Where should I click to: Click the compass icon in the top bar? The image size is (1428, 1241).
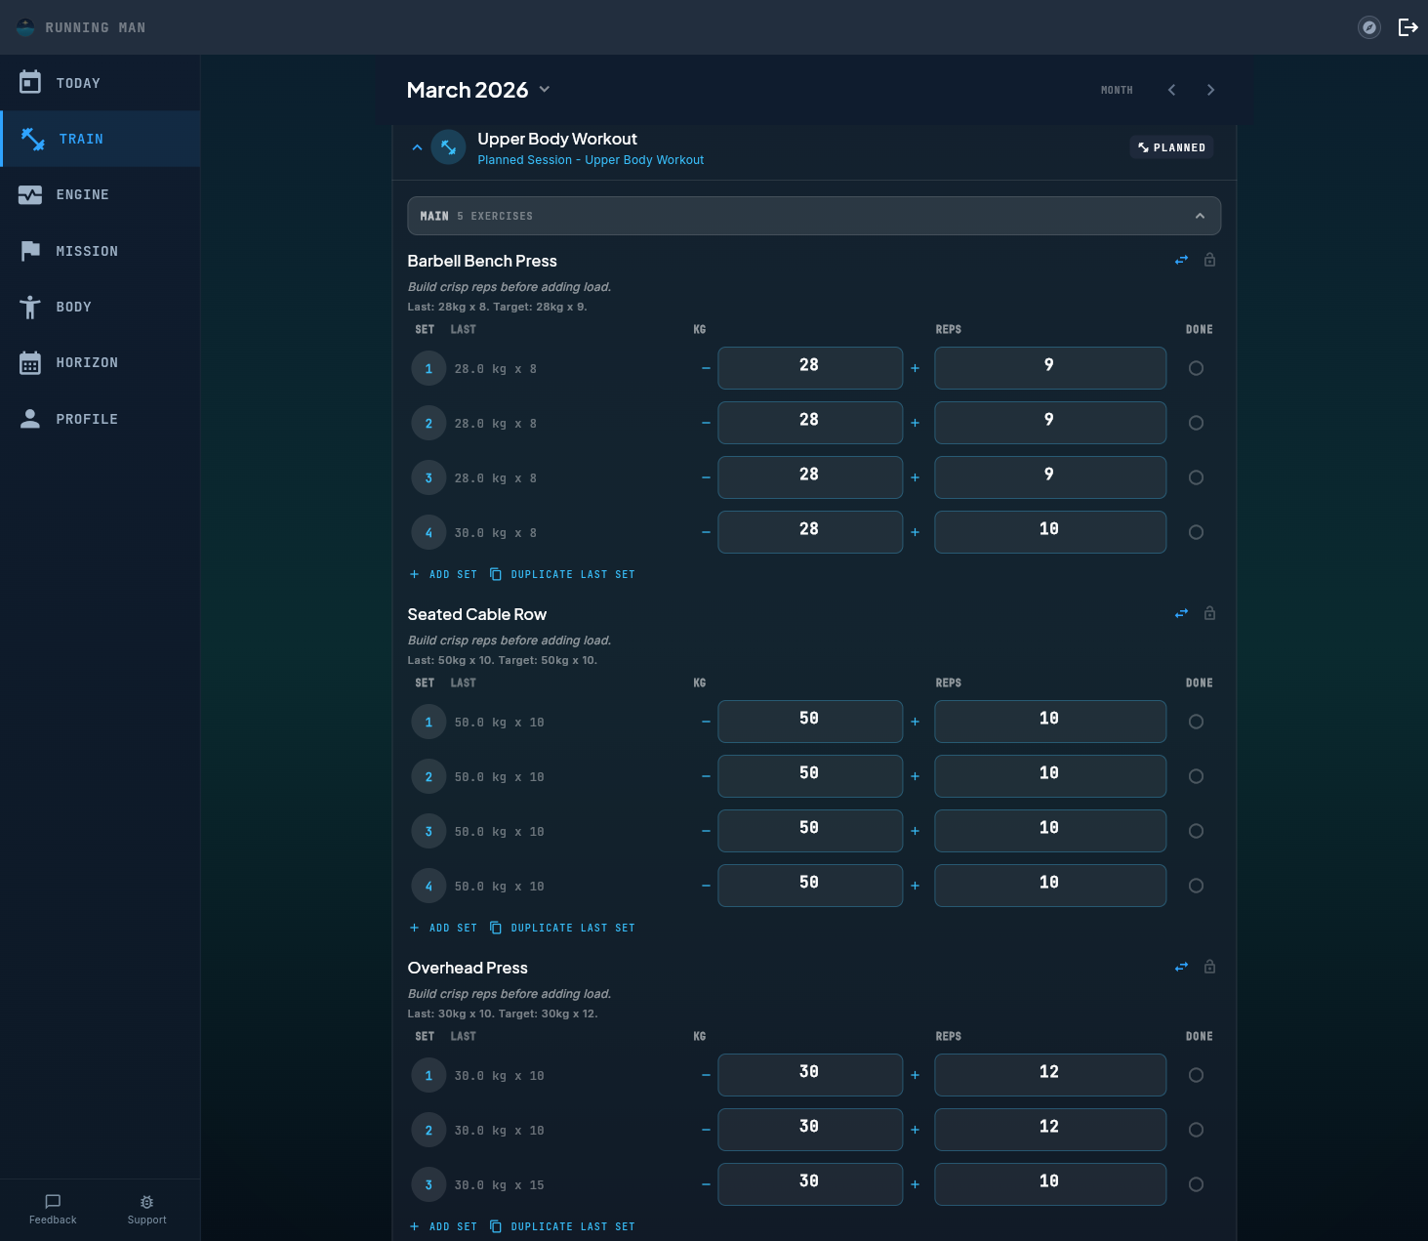pos(1368,27)
